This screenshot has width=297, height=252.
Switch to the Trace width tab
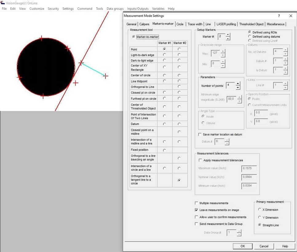coord(195,24)
